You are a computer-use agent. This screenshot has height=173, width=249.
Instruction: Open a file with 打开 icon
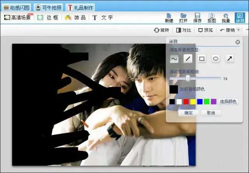pyautogui.click(x=183, y=18)
